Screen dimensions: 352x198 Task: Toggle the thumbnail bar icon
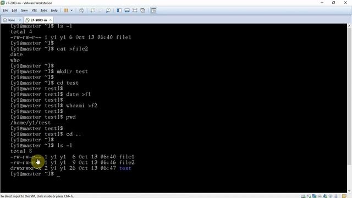[127, 10]
